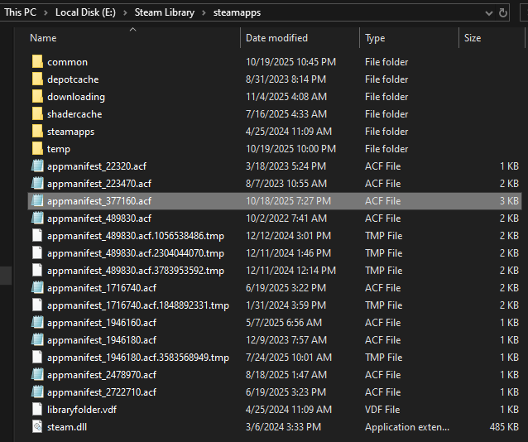
Task: Click the 3 KB size value
Action: pos(509,201)
